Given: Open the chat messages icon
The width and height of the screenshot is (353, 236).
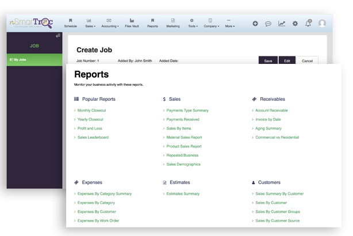Looking at the screenshot, I should click(x=268, y=24).
